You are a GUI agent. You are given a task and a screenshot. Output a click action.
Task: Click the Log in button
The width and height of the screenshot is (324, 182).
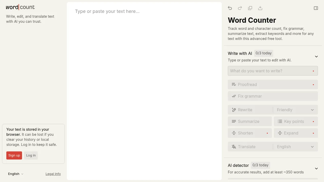[x=31, y=155]
